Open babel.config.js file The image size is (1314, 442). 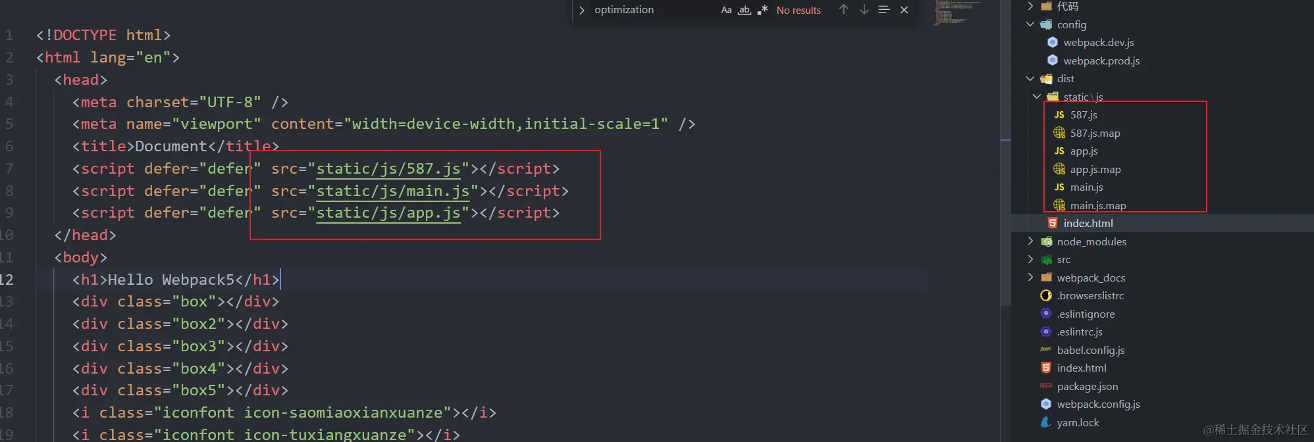click(1090, 350)
